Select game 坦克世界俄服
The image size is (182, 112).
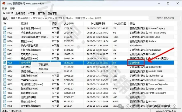[28, 97]
